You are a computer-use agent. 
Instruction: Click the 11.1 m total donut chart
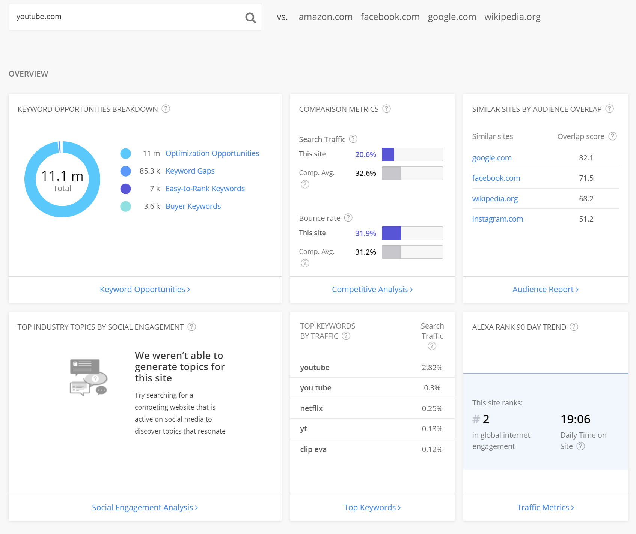tap(62, 179)
